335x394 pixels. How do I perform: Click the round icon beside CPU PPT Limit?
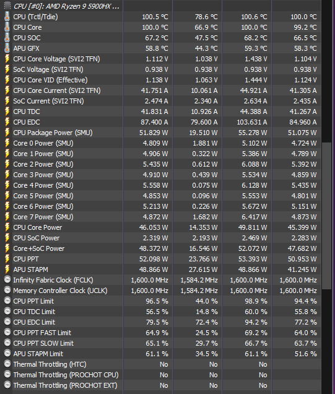tap(7, 301)
